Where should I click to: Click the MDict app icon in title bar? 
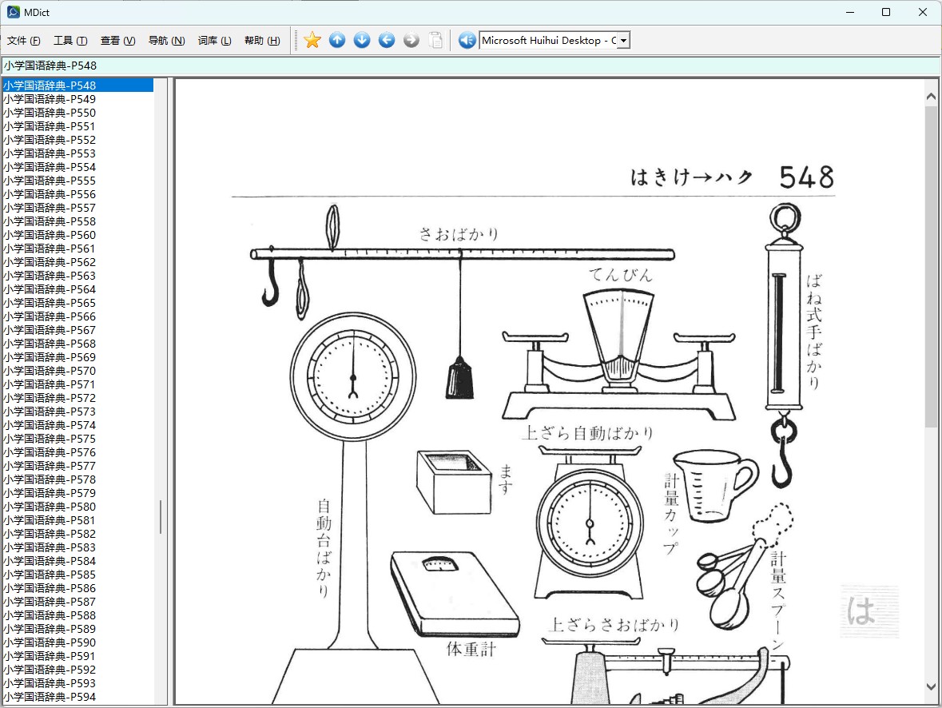14,12
